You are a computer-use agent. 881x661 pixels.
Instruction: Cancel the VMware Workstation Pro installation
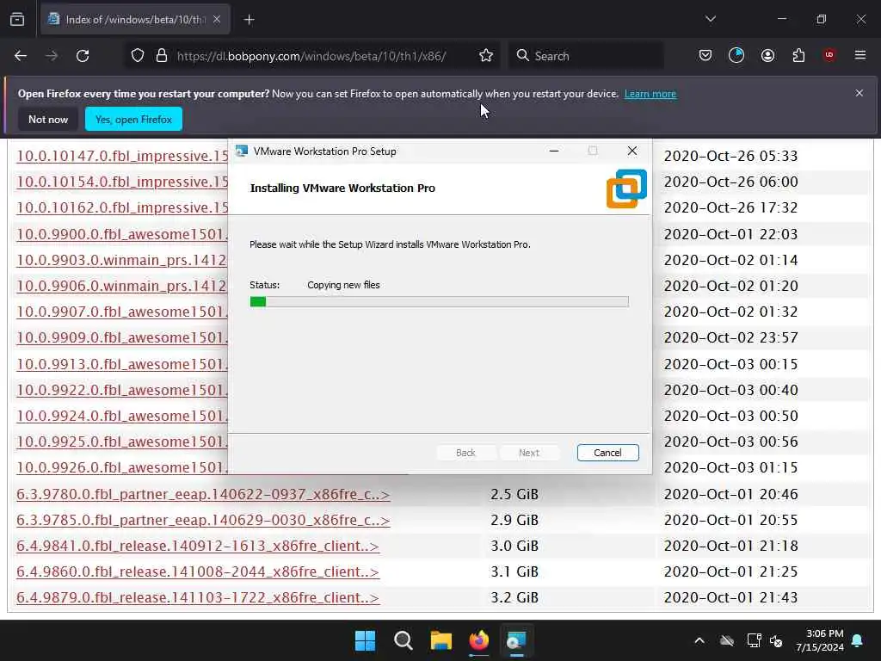pos(607,453)
